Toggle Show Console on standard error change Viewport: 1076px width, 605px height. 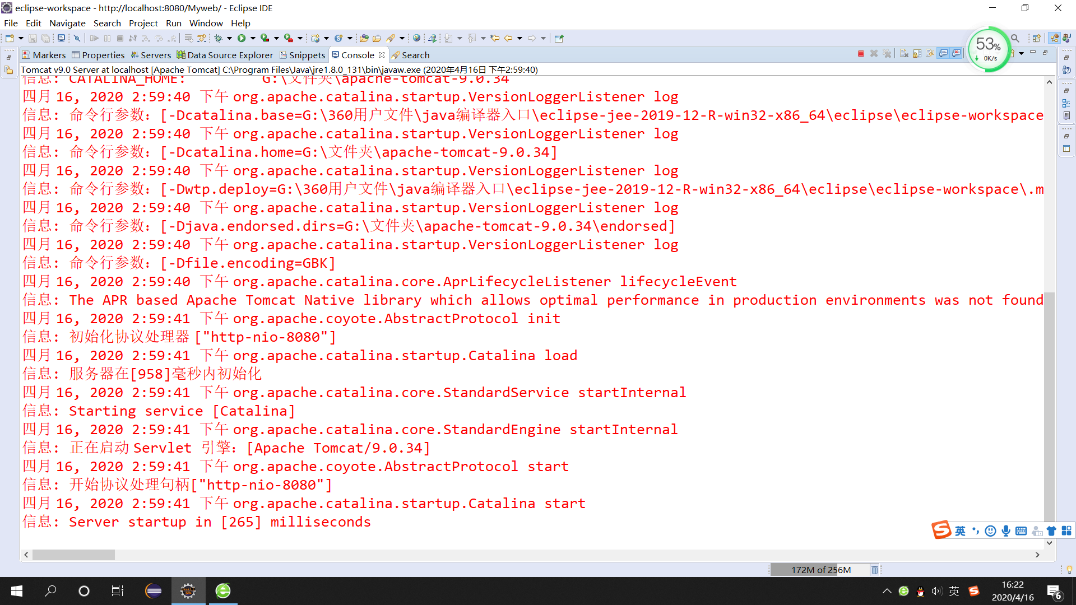point(957,54)
